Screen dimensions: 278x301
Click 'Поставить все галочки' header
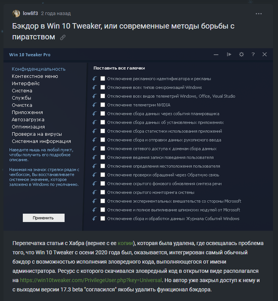119,68
